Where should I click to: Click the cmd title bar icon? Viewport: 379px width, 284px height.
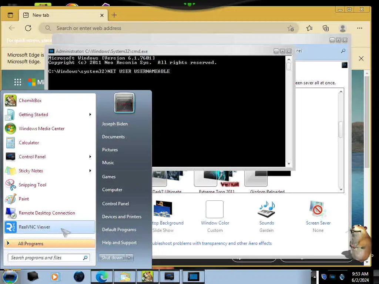(51, 51)
